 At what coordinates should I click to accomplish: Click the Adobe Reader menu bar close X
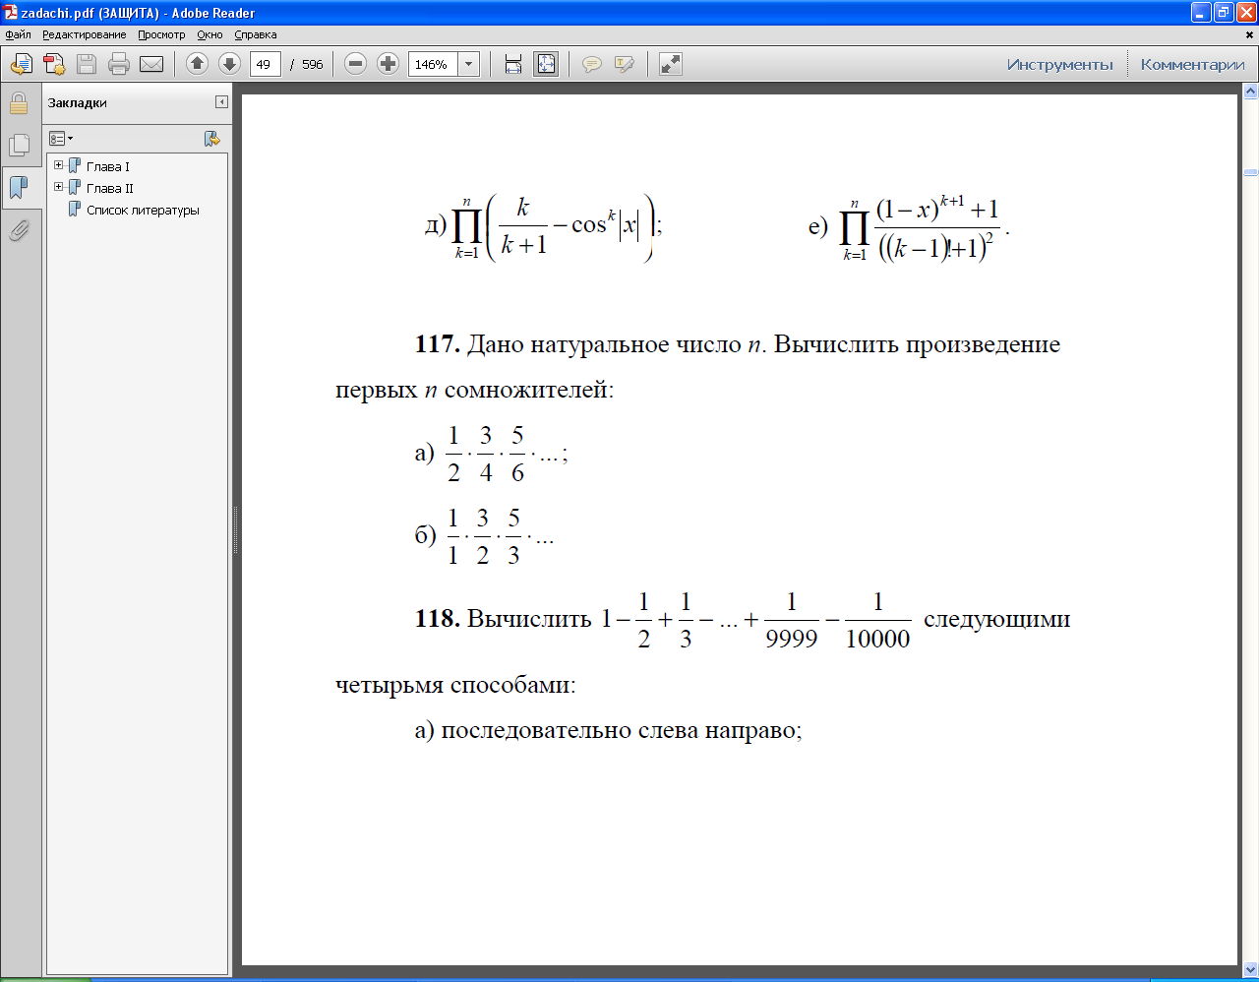point(1250,34)
